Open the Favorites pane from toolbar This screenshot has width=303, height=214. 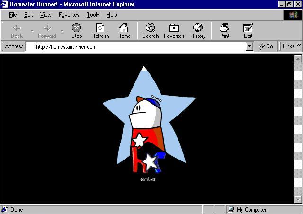[x=174, y=31]
